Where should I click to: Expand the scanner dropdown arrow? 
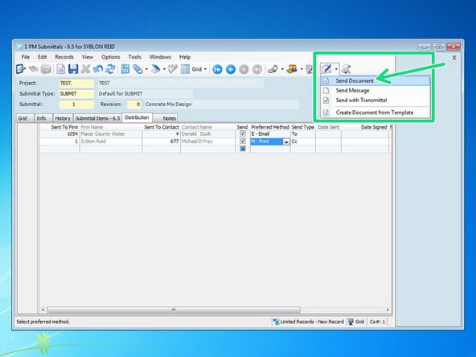(x=164, y=69)
